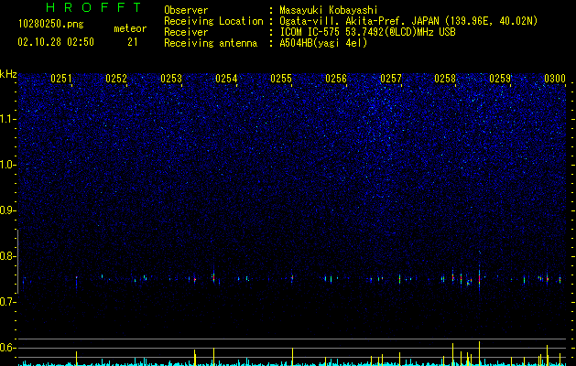
Task: Click the 0257 time marker
Action: [391, 79]
